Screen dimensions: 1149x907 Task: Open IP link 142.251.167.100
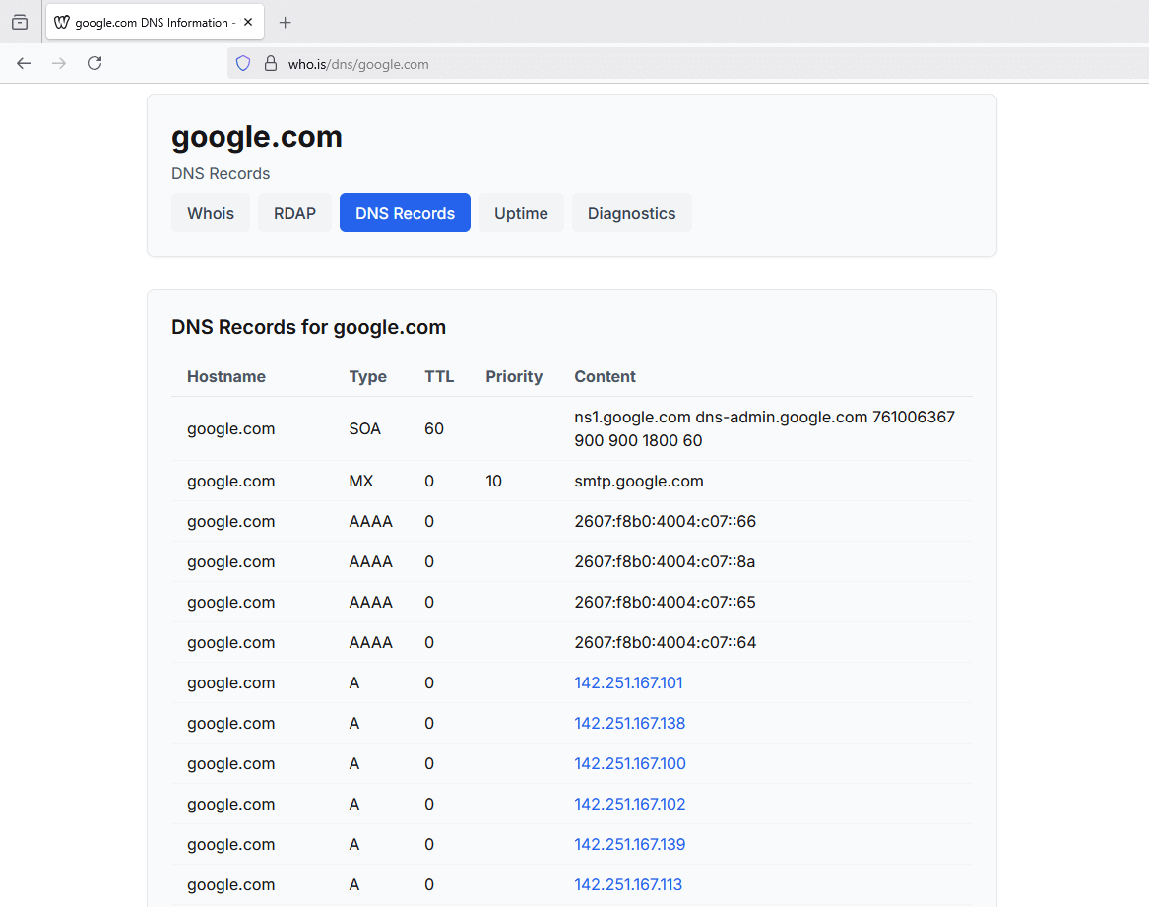(630, 763)
